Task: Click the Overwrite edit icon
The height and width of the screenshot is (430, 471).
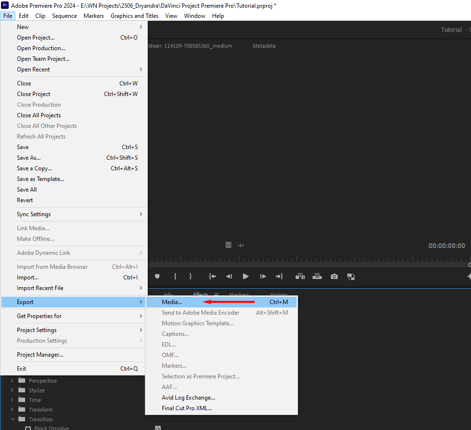Action: (317, 277)
